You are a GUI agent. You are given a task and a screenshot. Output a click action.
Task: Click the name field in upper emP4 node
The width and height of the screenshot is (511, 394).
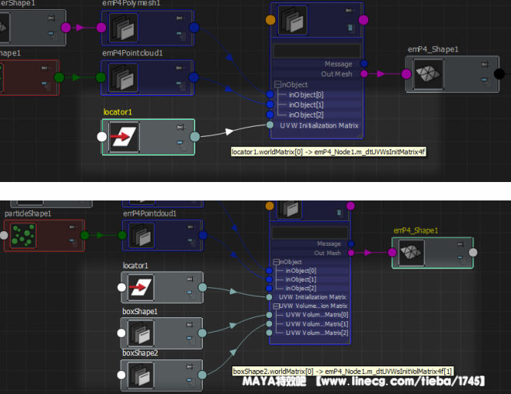[317, 50]
